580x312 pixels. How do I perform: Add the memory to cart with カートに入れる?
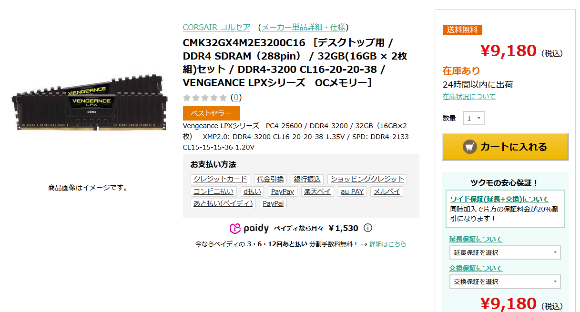(x=505, y=147)
